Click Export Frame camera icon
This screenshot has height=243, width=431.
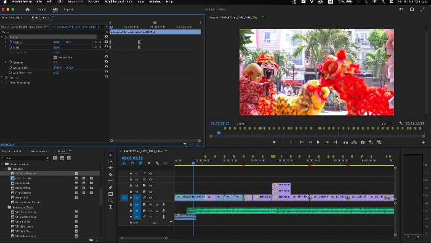coord(363,142)
